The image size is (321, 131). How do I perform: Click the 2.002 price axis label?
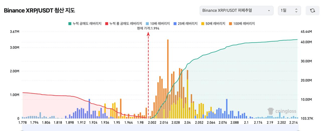tap(152, 122)
